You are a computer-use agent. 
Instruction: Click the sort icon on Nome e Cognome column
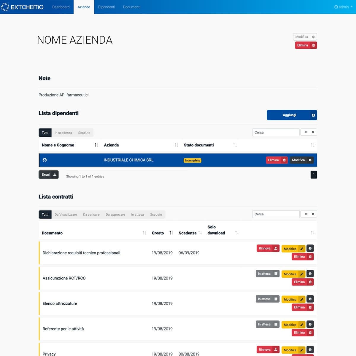[x=96, y=145]
